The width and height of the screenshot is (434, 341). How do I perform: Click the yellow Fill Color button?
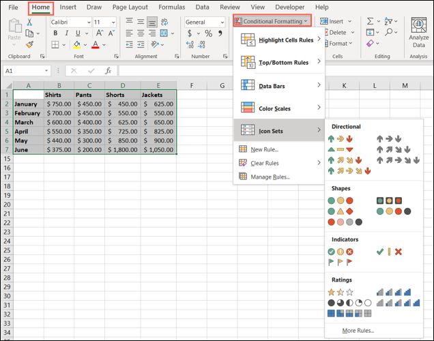pos(76,44)
